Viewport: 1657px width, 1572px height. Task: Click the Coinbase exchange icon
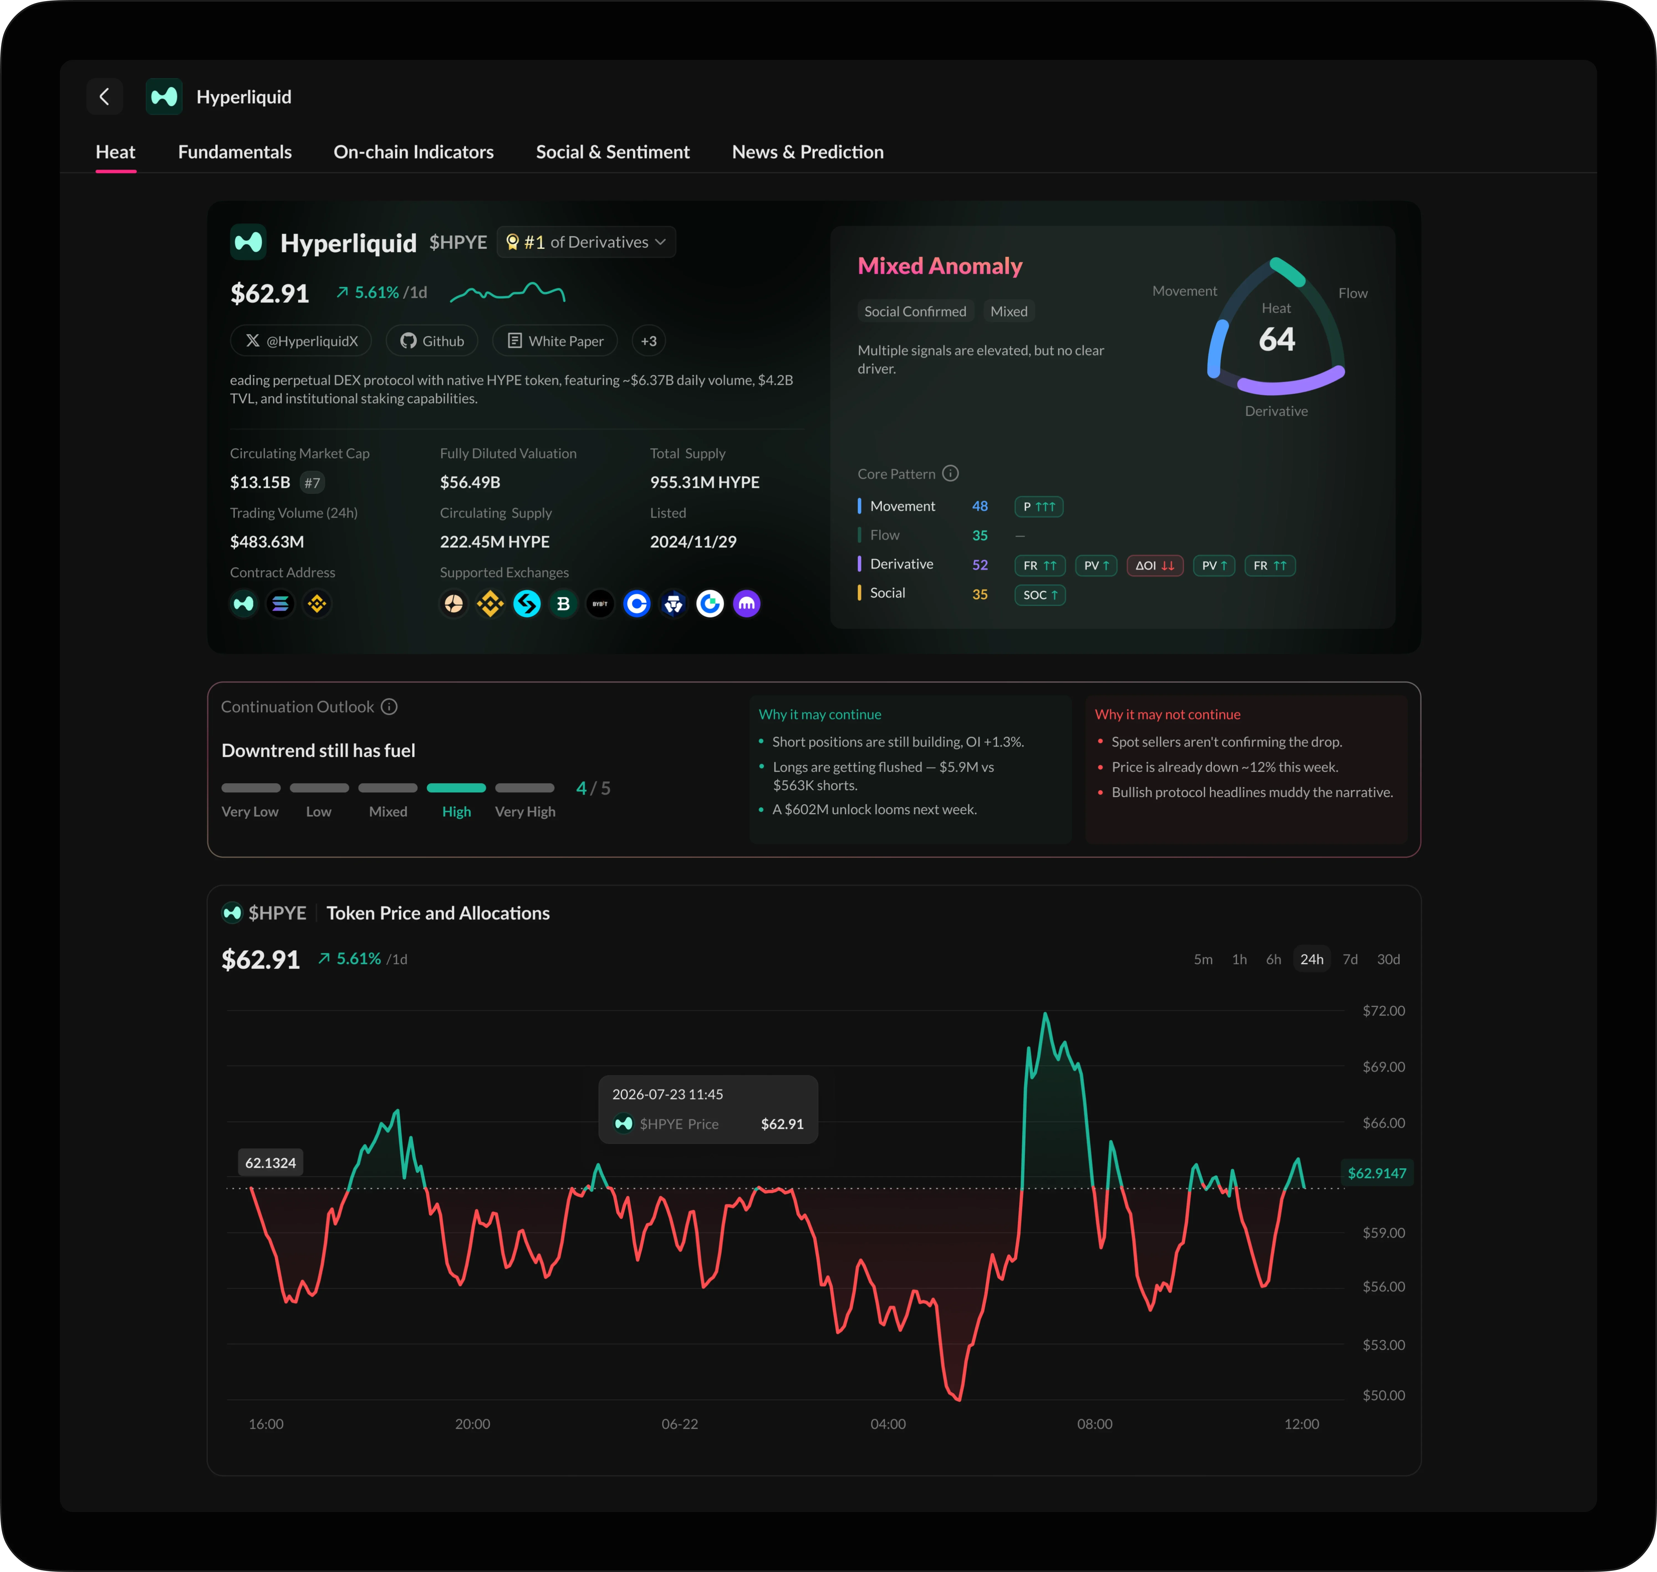click(637, 603)
